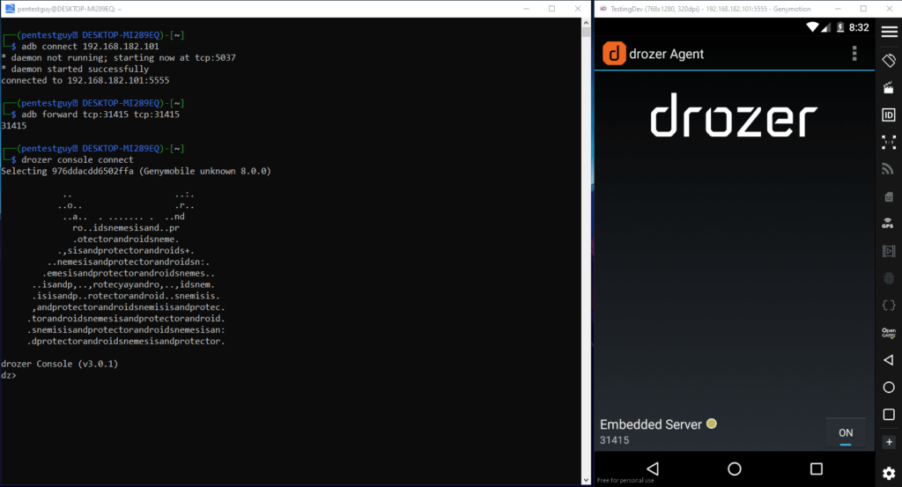Open the SIM card phone widget
902x487 pixels.
889,196
